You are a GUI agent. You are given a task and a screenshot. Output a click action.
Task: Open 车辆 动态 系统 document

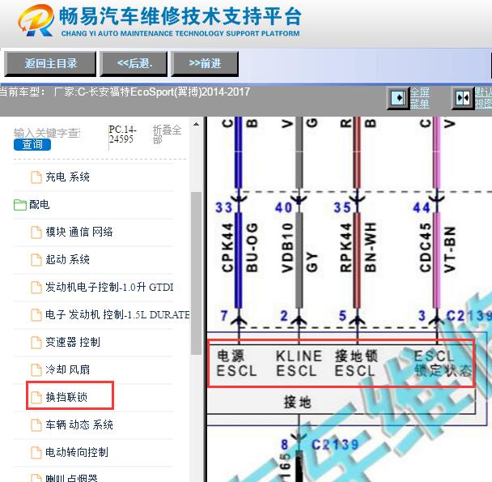[79, 424]
